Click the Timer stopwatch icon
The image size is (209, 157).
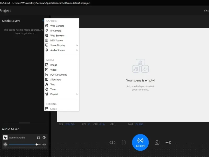coord(47,89)
